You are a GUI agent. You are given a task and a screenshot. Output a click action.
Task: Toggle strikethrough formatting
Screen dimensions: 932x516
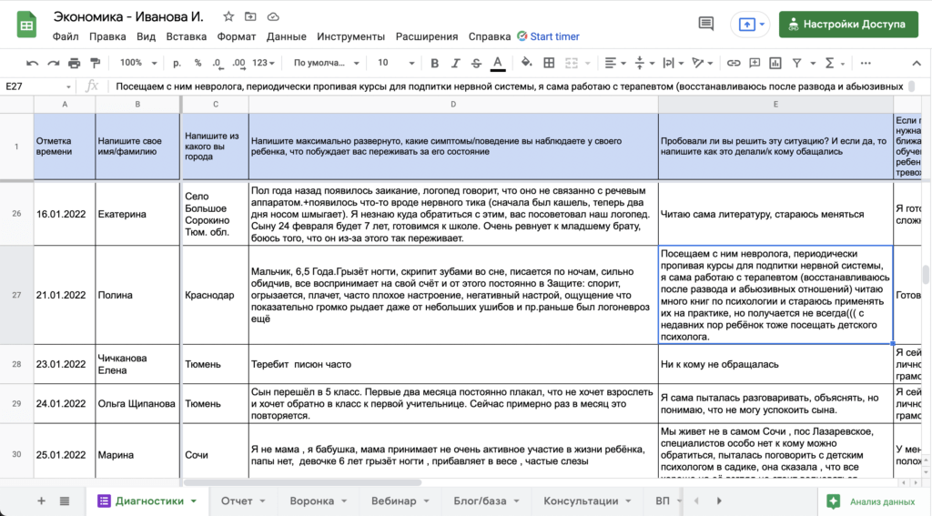point(476,63)
